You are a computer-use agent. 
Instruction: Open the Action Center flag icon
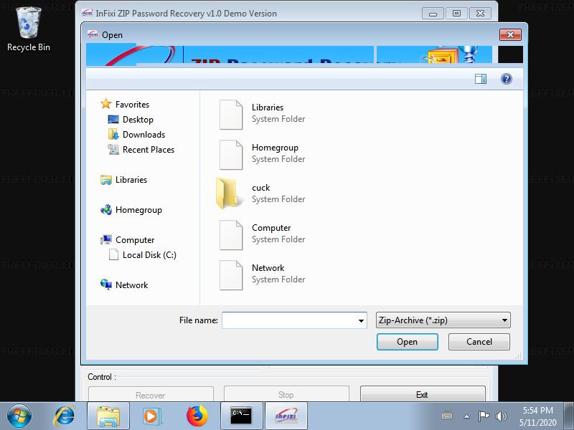[x=484, y=416]
